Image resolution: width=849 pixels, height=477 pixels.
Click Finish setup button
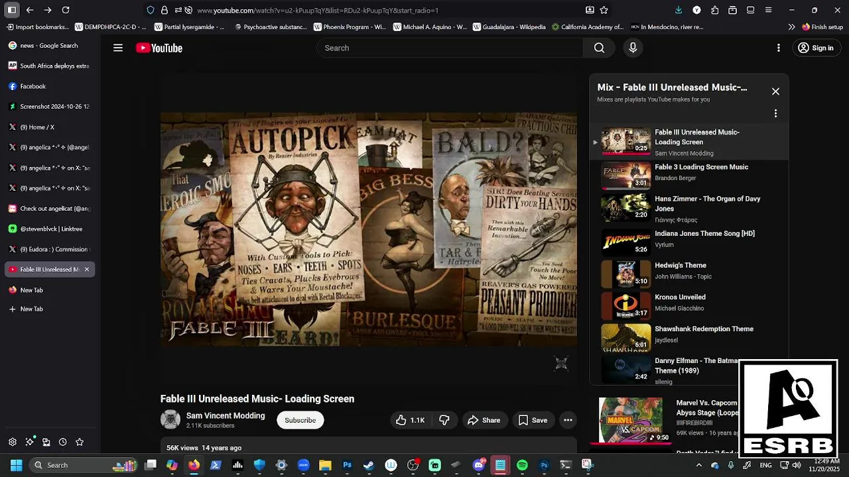[x=822, y=27]
